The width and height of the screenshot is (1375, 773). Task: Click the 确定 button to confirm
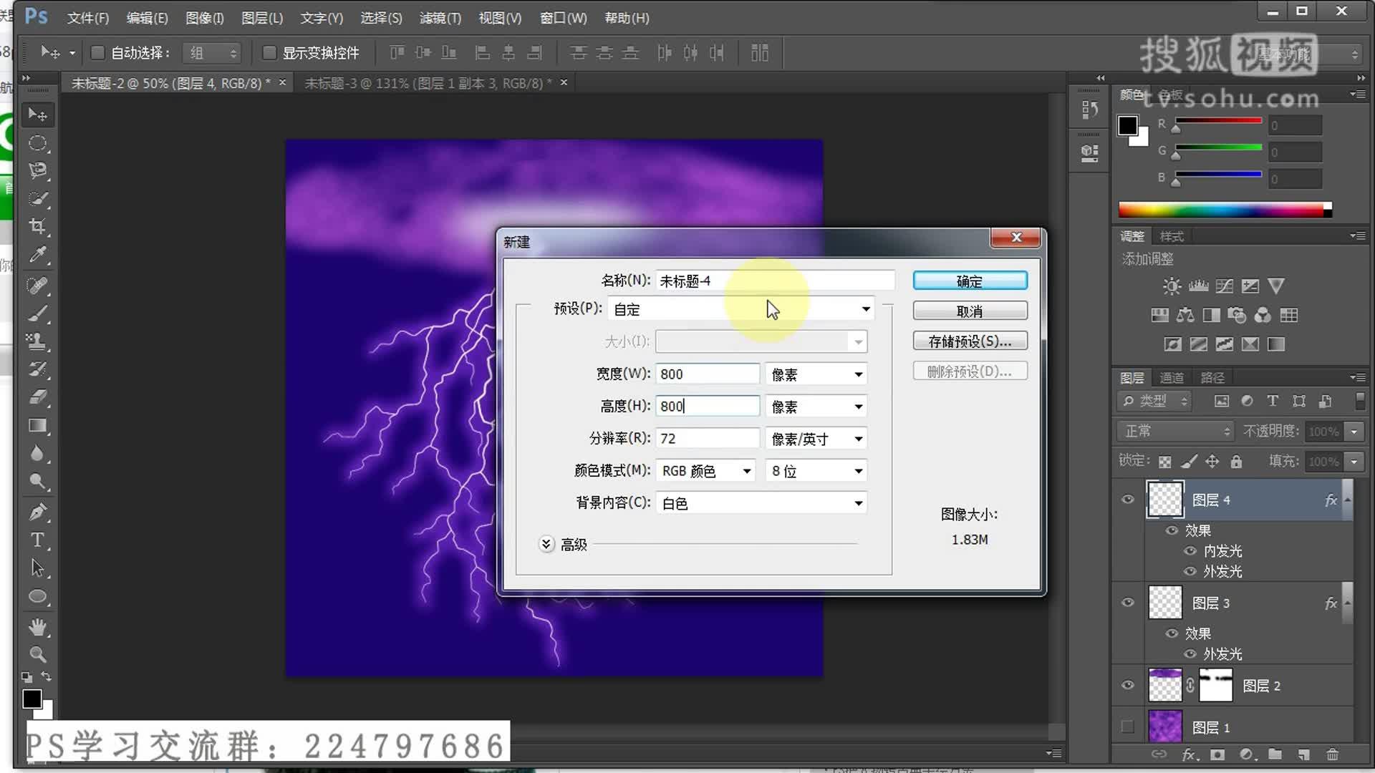[x=969, y=281]
